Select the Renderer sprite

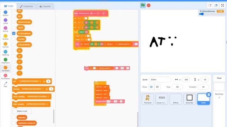[x=148, y=99]
